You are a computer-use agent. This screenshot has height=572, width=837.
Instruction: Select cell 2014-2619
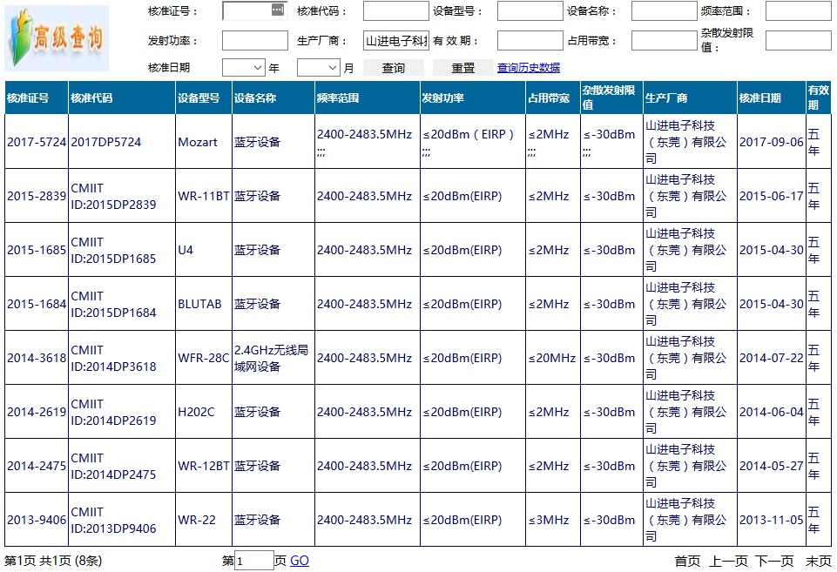click(x=37, y=412)
